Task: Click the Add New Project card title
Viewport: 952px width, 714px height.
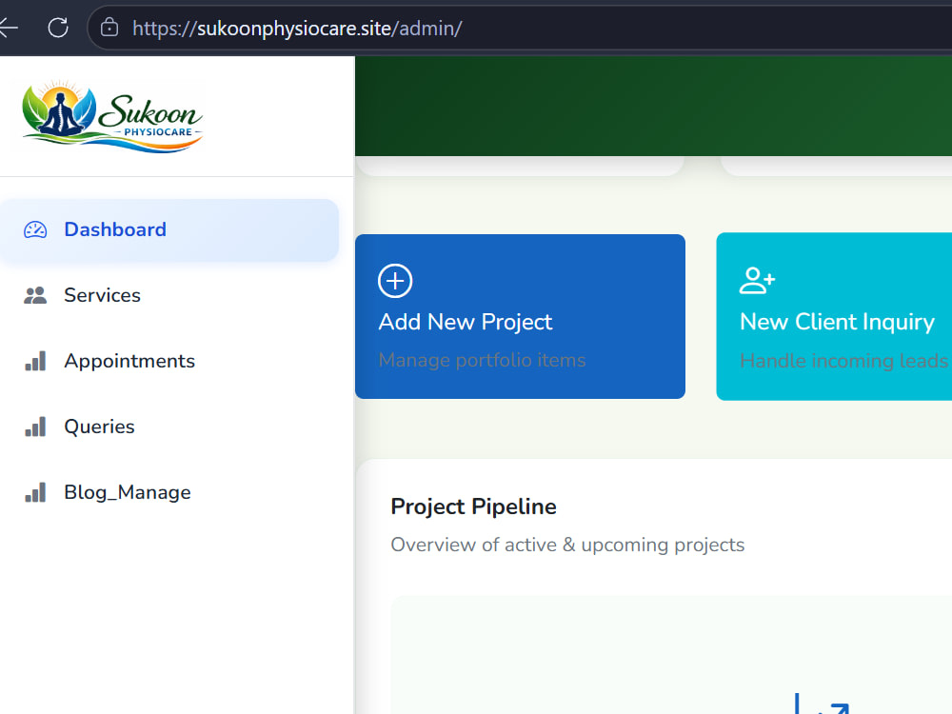Action: click(466, 322)
